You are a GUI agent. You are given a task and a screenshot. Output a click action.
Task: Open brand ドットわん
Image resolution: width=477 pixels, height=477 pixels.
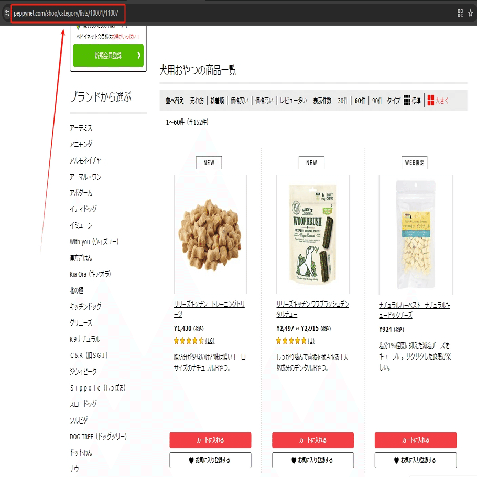pyautogui.click(x=81, y=453)
